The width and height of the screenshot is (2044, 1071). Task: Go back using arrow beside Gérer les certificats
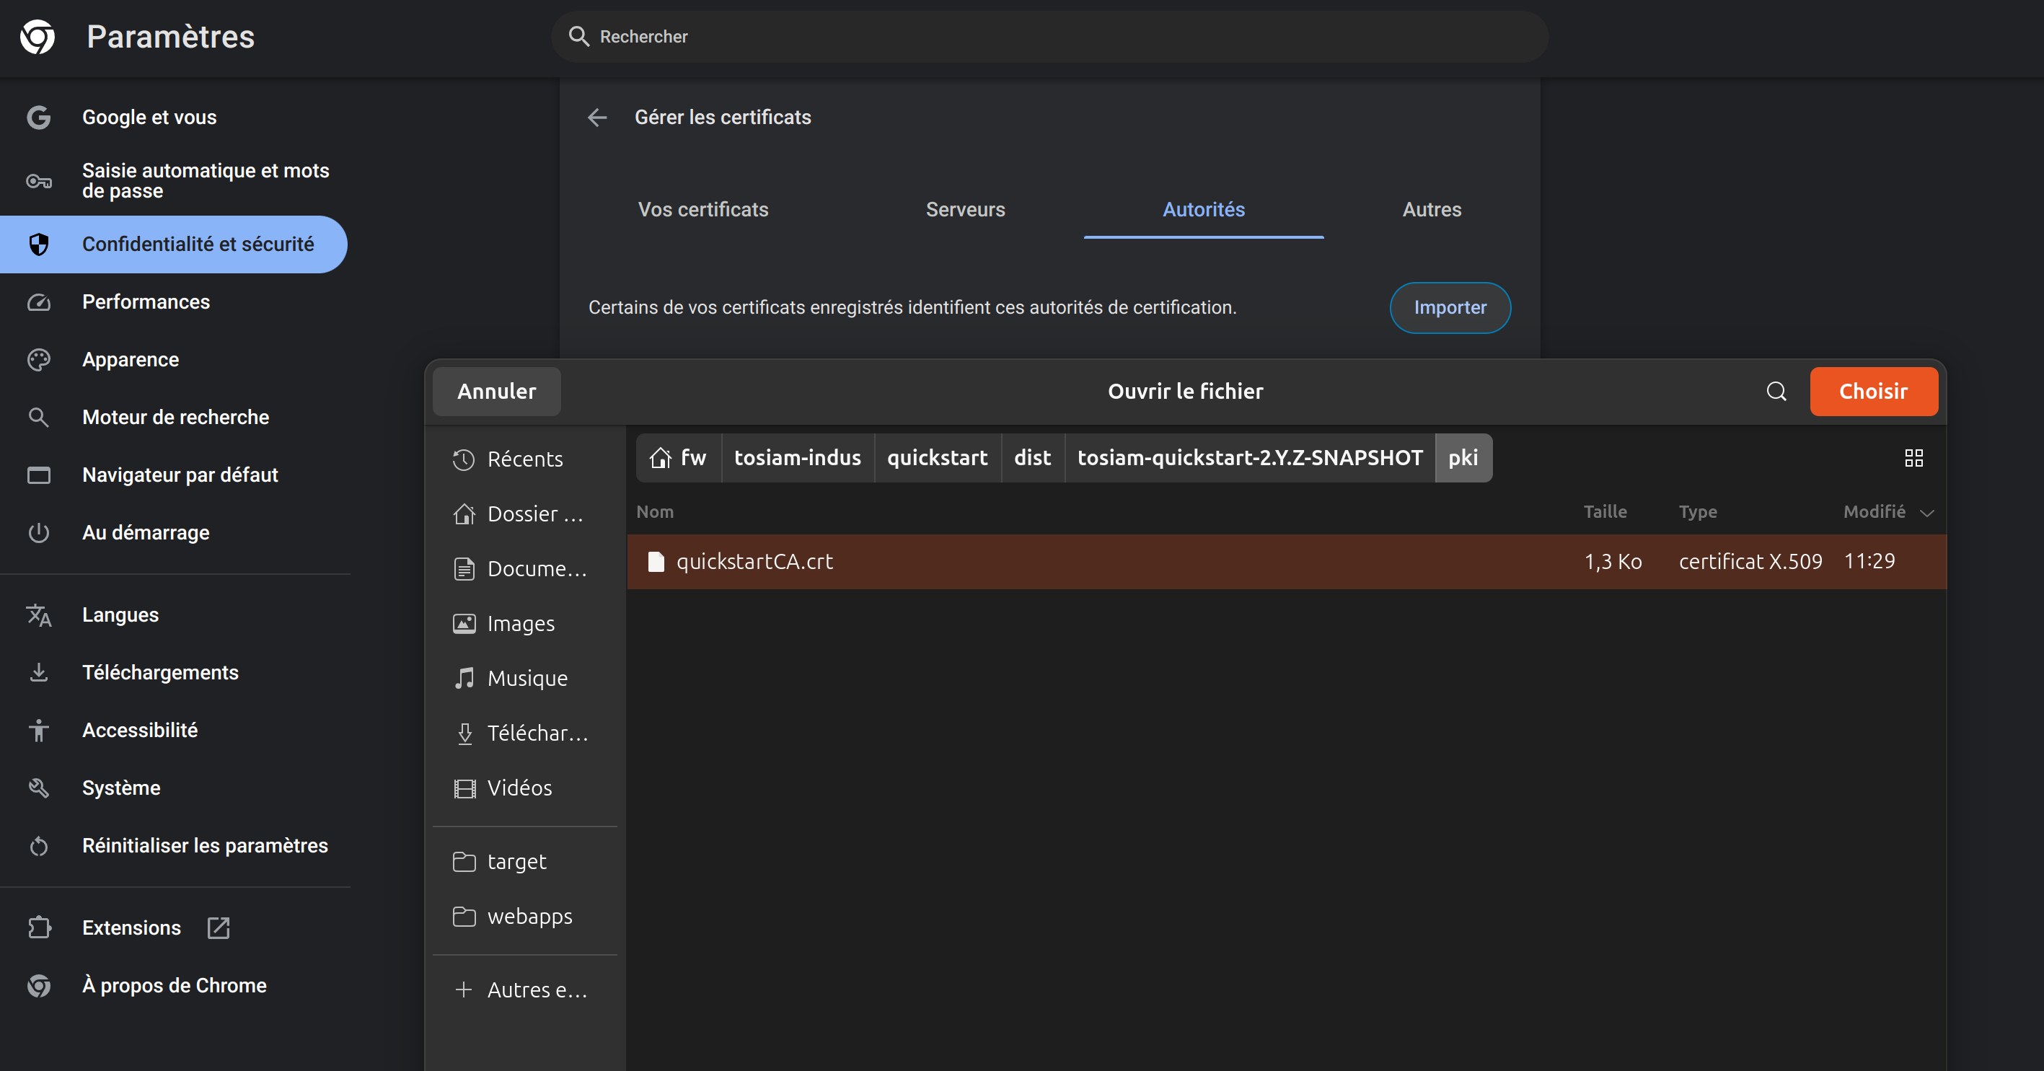(x=597, y=118)
